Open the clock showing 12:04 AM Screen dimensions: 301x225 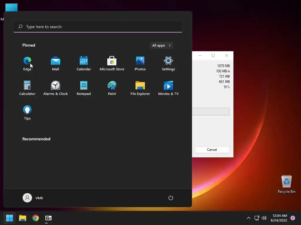pyautogui.click(x=279, y=218)
